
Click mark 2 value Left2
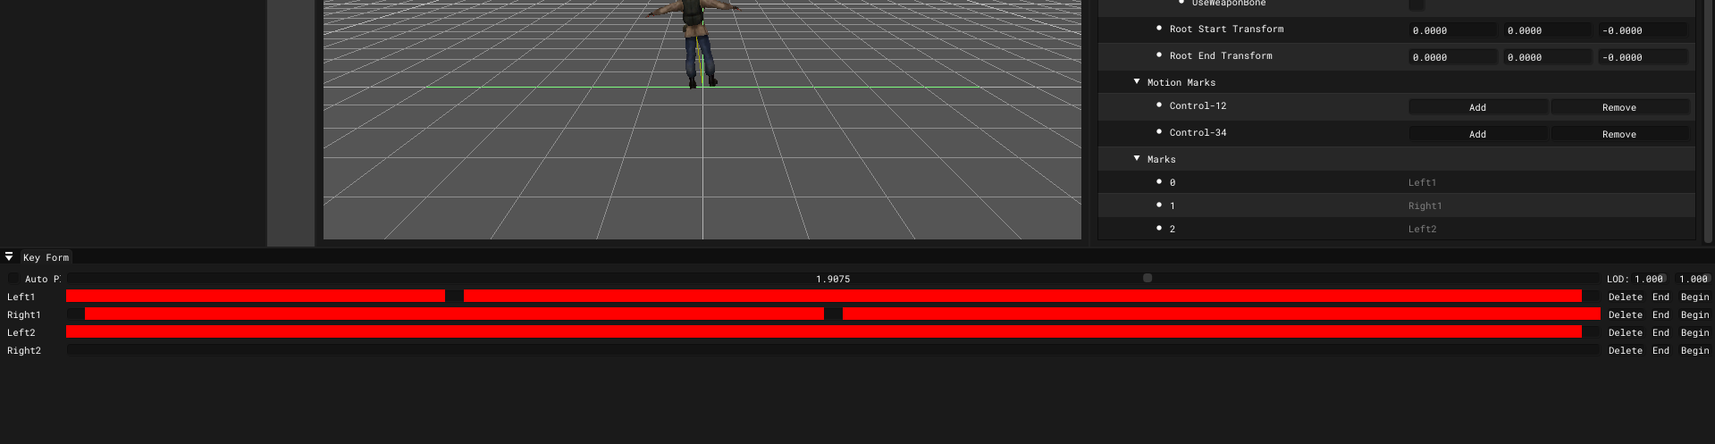pyautogui.click(x=1422, y=229)
